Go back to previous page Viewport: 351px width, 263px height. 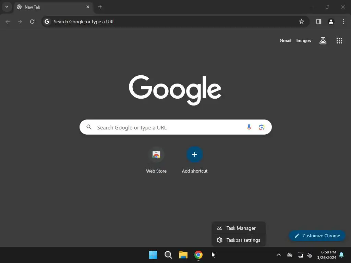click(x=8, y=22)
